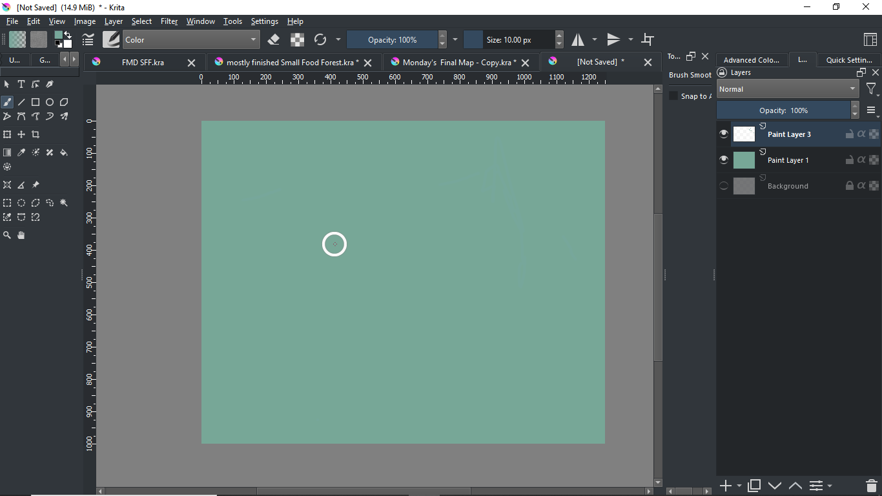Select the Gradient tool
Image resolution: width=882 pixels, height=496 pixels.
7,152
